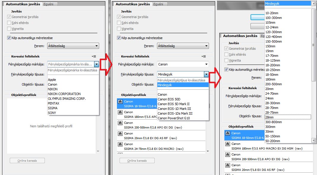Viewport: 317px width, 175px height.
Task: Select 50-200mm in lens type list
Action: pyautogui.click(x=288, y=141)
